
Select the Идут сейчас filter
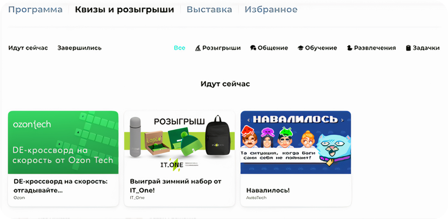tap(28, 48)
